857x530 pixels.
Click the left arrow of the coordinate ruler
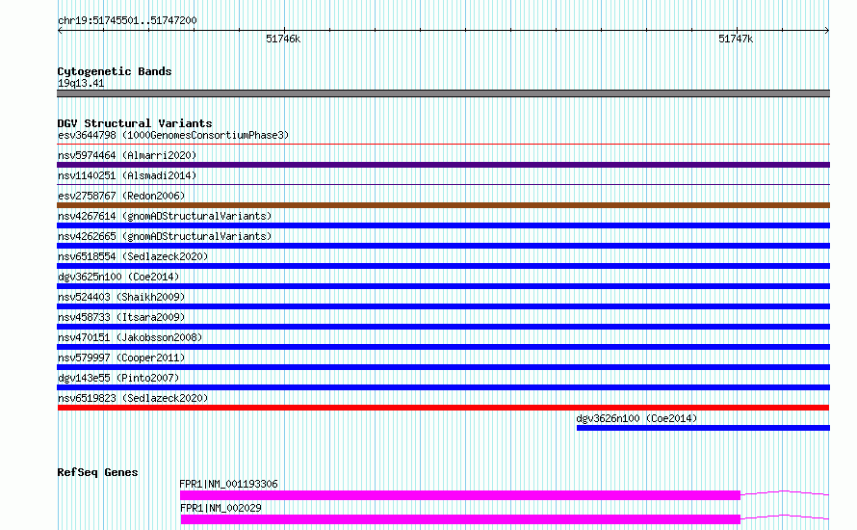[x=60, y=31]
